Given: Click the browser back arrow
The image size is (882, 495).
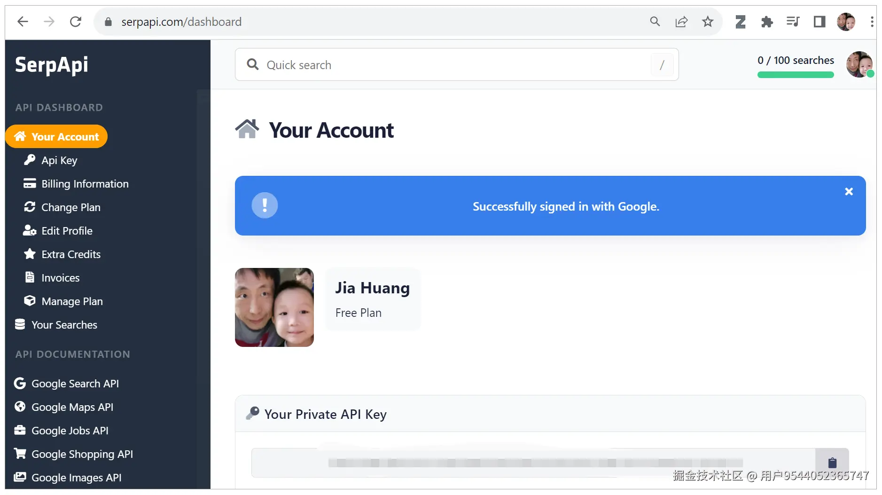Looking at the screenshot, I should point(23,22).
